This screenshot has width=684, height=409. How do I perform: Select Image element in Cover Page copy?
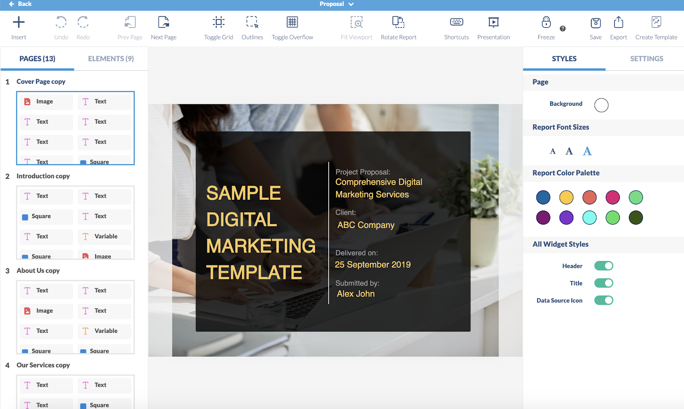(46, 101)
